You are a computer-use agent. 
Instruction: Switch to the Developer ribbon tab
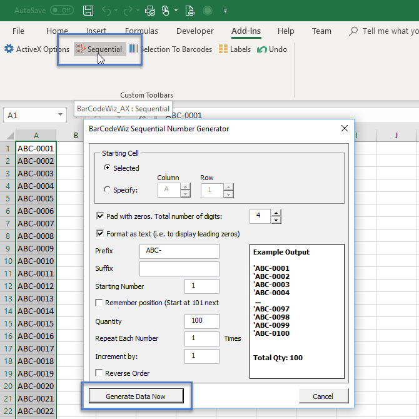[x=194, y=31]
